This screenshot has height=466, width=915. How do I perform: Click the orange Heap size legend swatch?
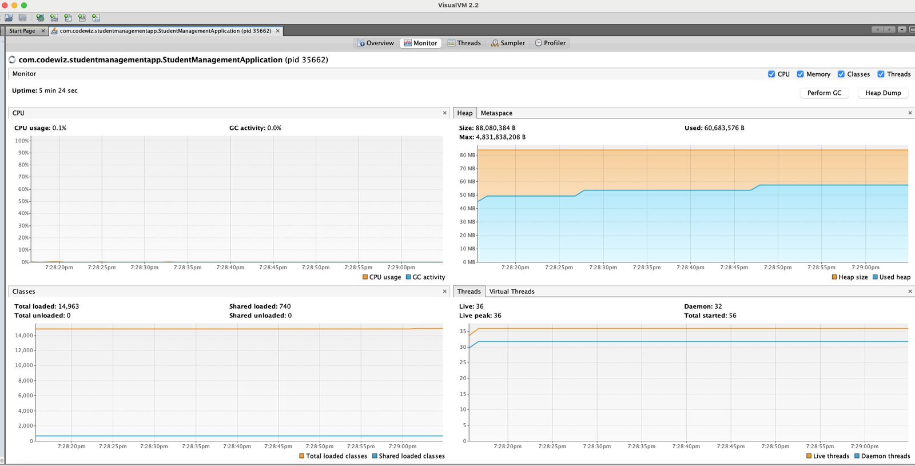click(834, 277)
